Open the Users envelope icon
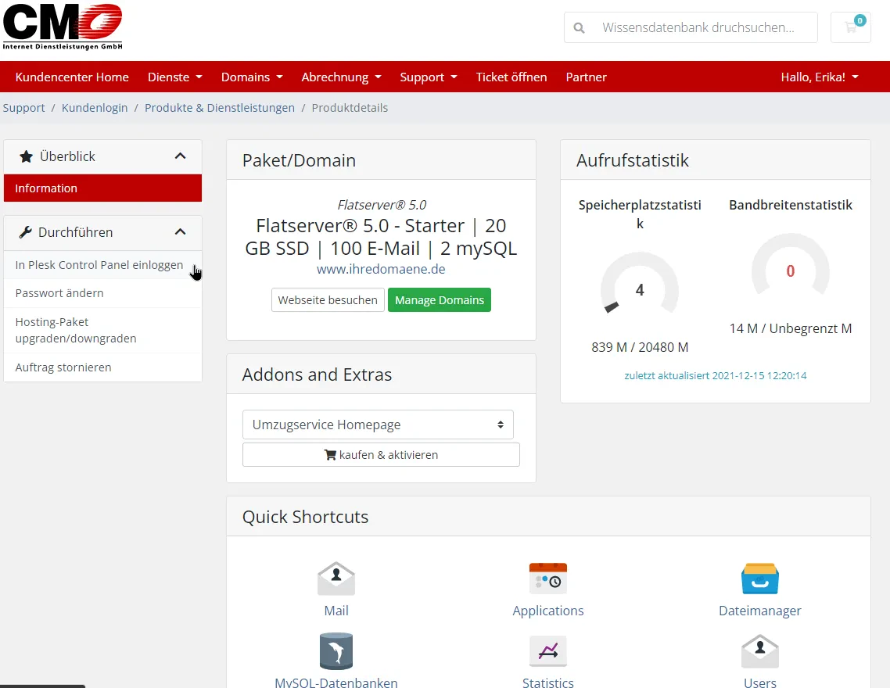890x688 pixels. point(760,651)
